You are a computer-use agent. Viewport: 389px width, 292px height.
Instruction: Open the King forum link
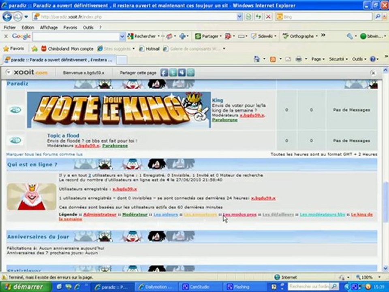[x=218, y=100]
